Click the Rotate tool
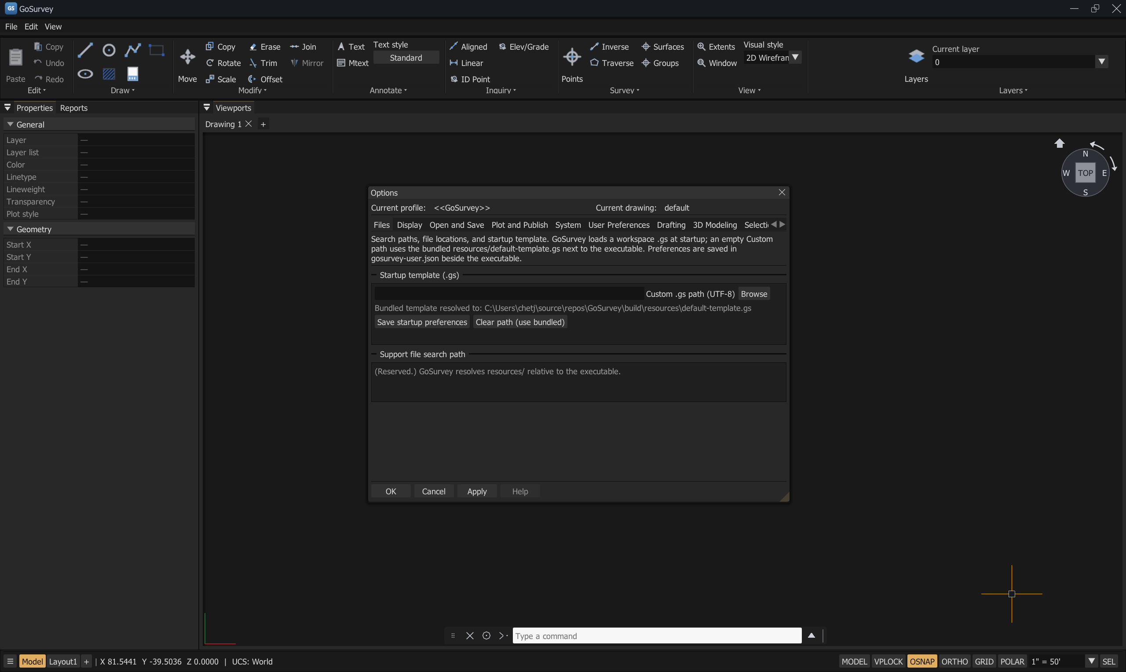 pyautogui.click(x=223, y=63)
